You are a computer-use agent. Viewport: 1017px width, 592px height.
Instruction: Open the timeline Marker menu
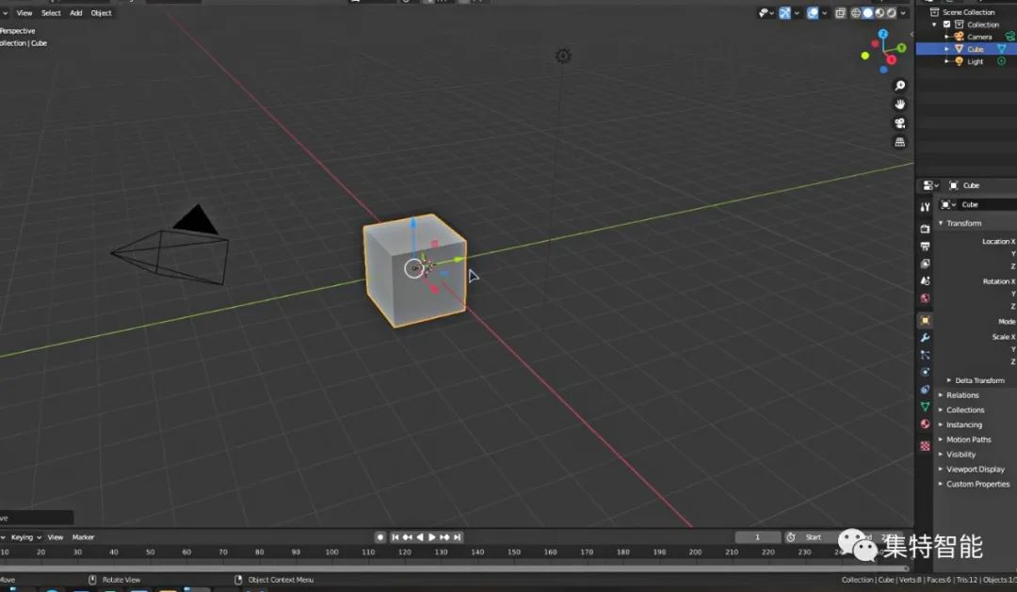[x=83, y=536]
